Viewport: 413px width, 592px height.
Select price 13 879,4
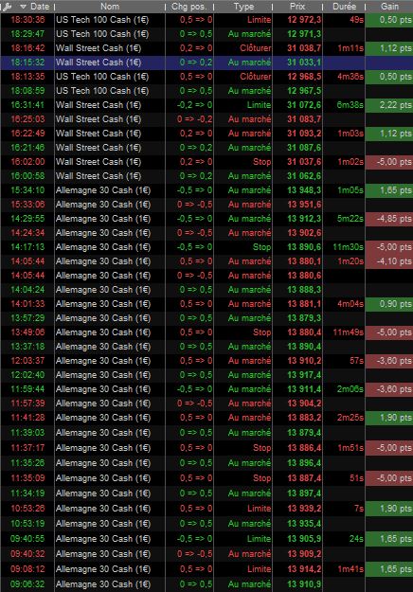click(x=304, y=433)
